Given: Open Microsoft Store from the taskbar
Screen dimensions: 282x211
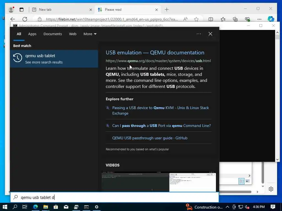Looking at the screenshot, I should pos(56,207).
